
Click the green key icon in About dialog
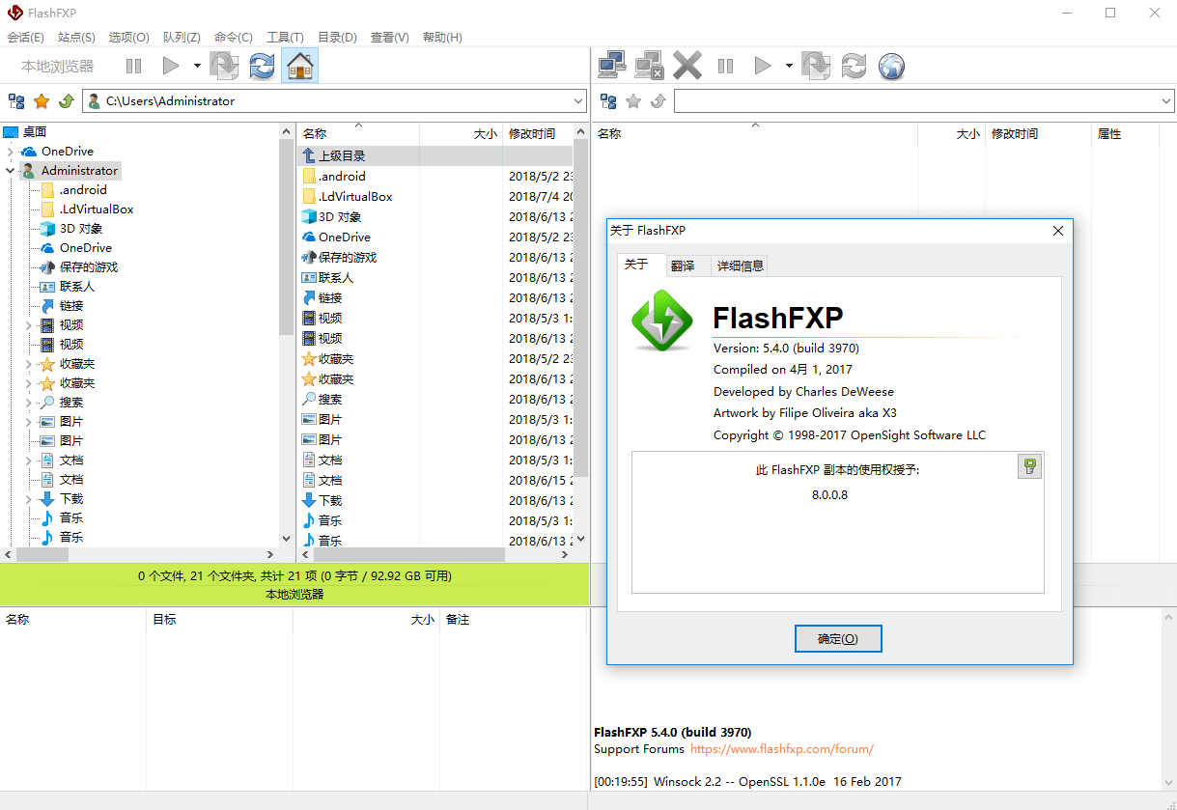1029,467
